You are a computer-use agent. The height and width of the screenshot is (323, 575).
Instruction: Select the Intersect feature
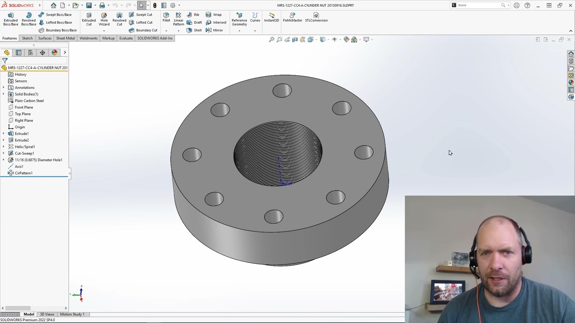click(x=216, y=22)
